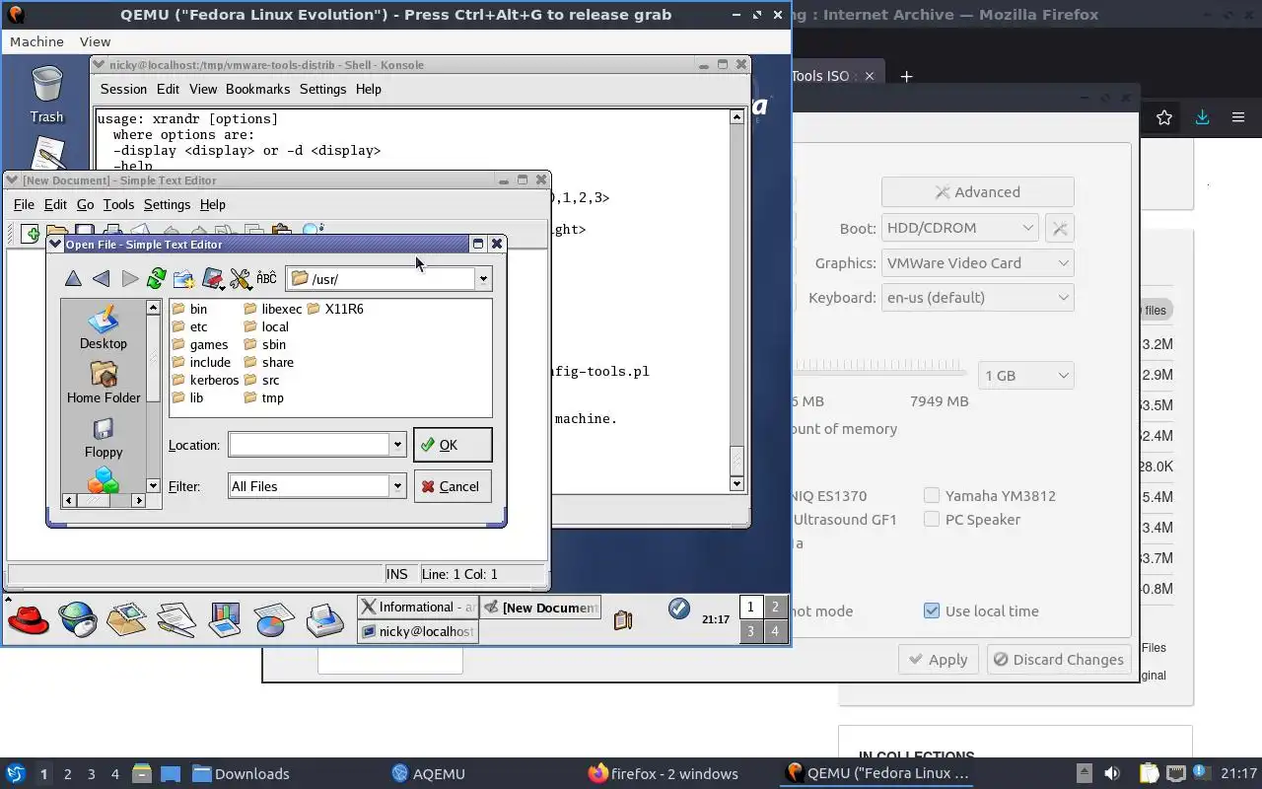Expand the Location history dropdown arrow
Image resolution: width=1262 pixels, height=789 pixels.
point(397,445)
